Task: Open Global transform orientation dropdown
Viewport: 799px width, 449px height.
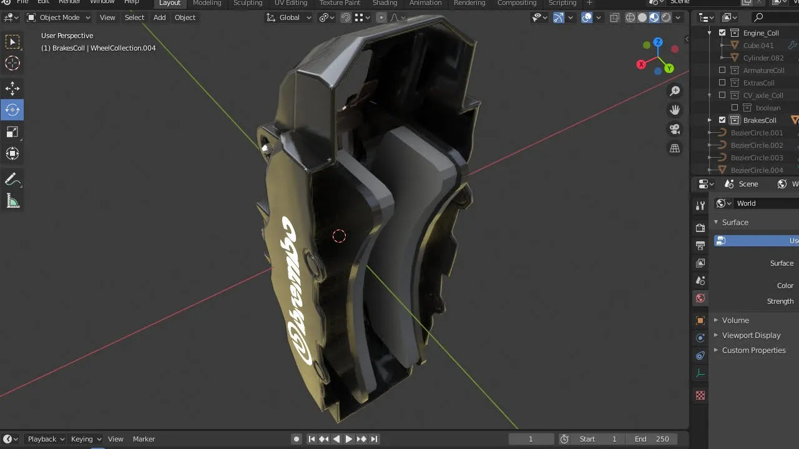Action: pyautogui.click(x=289, y=17)
